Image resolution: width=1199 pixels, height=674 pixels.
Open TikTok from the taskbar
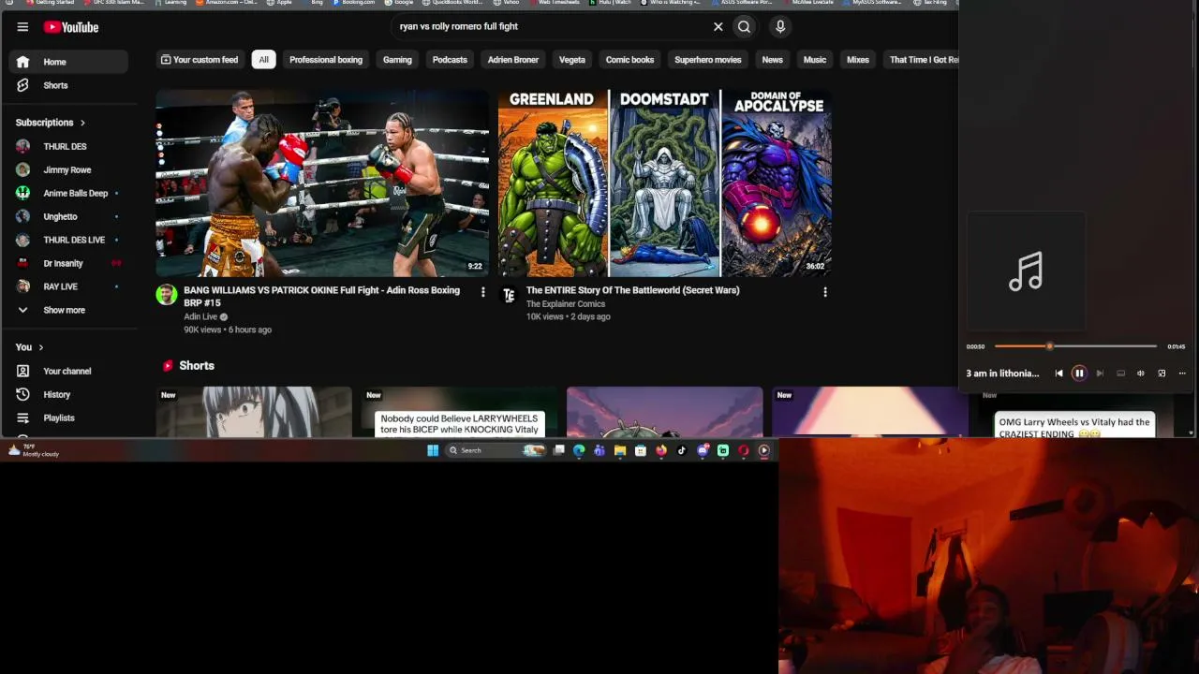point(682,450)
